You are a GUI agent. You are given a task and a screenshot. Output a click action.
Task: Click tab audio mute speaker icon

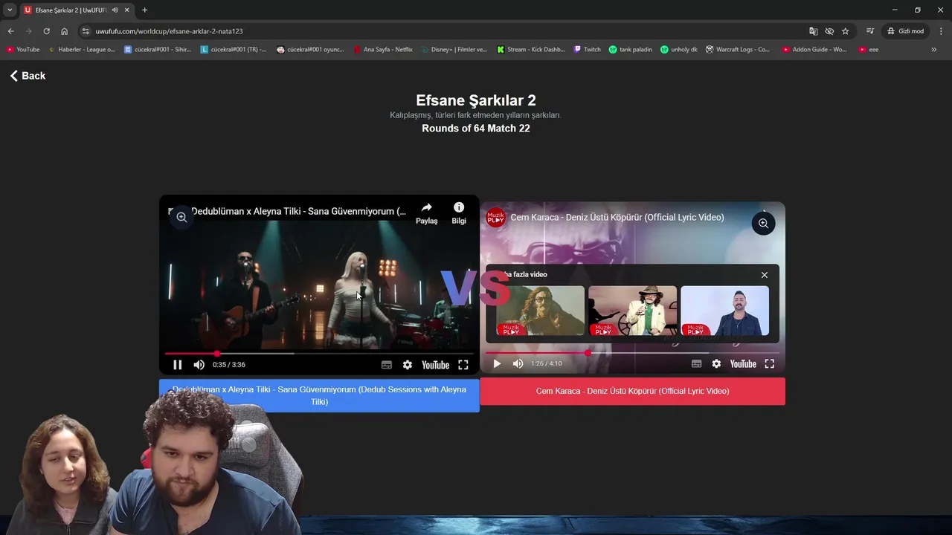point(115,10)
